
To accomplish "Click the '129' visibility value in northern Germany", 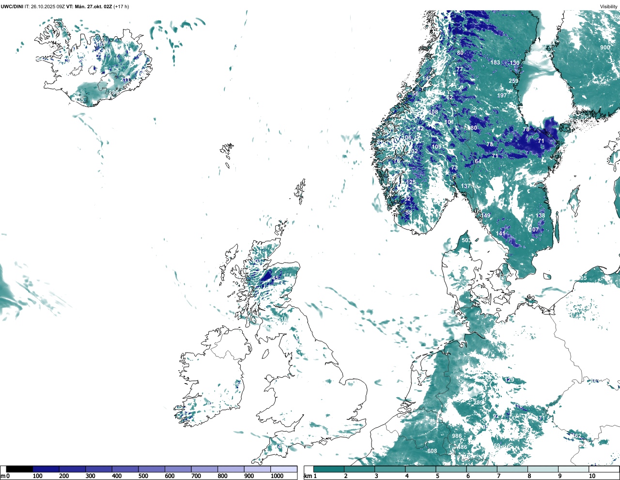I will click(509, 380).
